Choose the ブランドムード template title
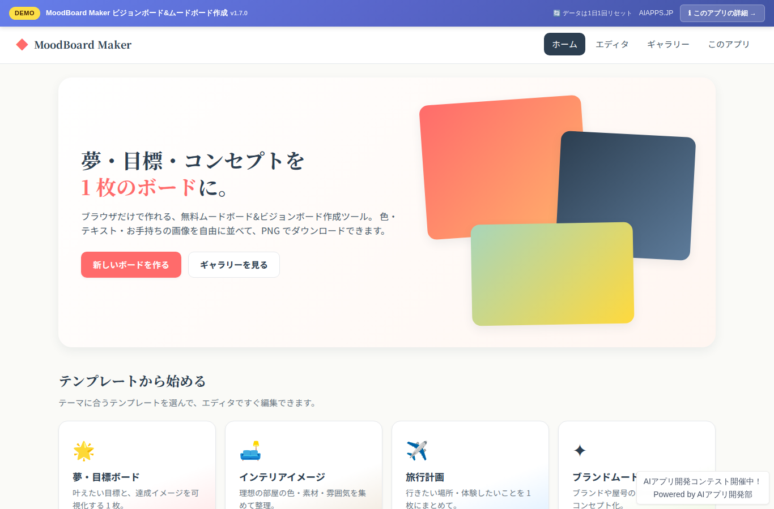Screen dimensions: 774x509 [605, 477]
